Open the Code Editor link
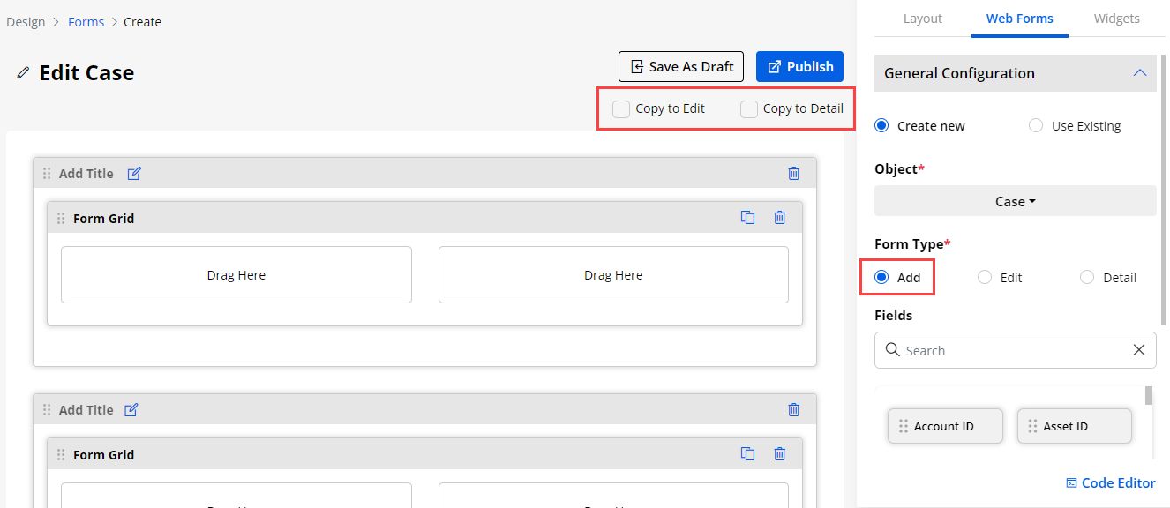The image size is (1170, 508). tap(1111, 482)
